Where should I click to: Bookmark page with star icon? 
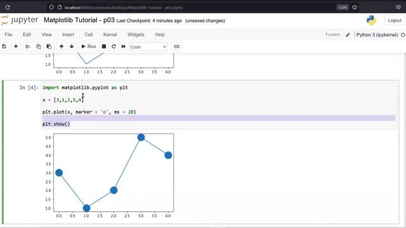[355, 8]
